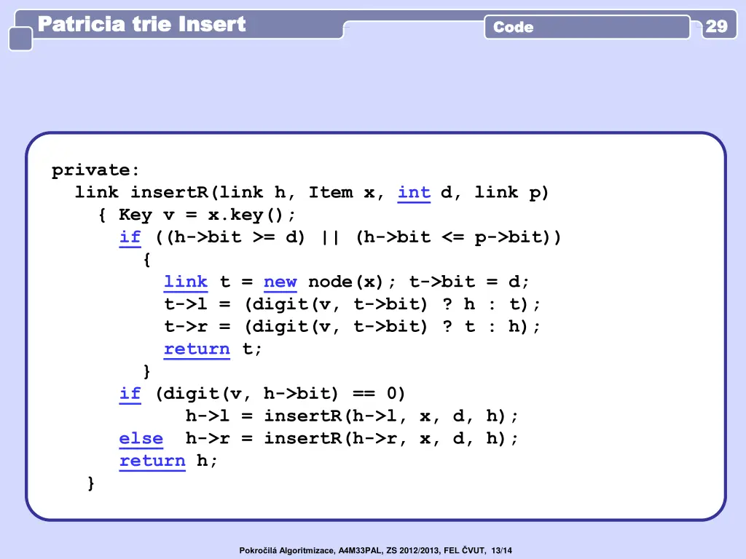Image resolution: width=746 pixels, height=559 pixels.
Task: Click the underlined int keyword
Action: [x=414, y=193]
